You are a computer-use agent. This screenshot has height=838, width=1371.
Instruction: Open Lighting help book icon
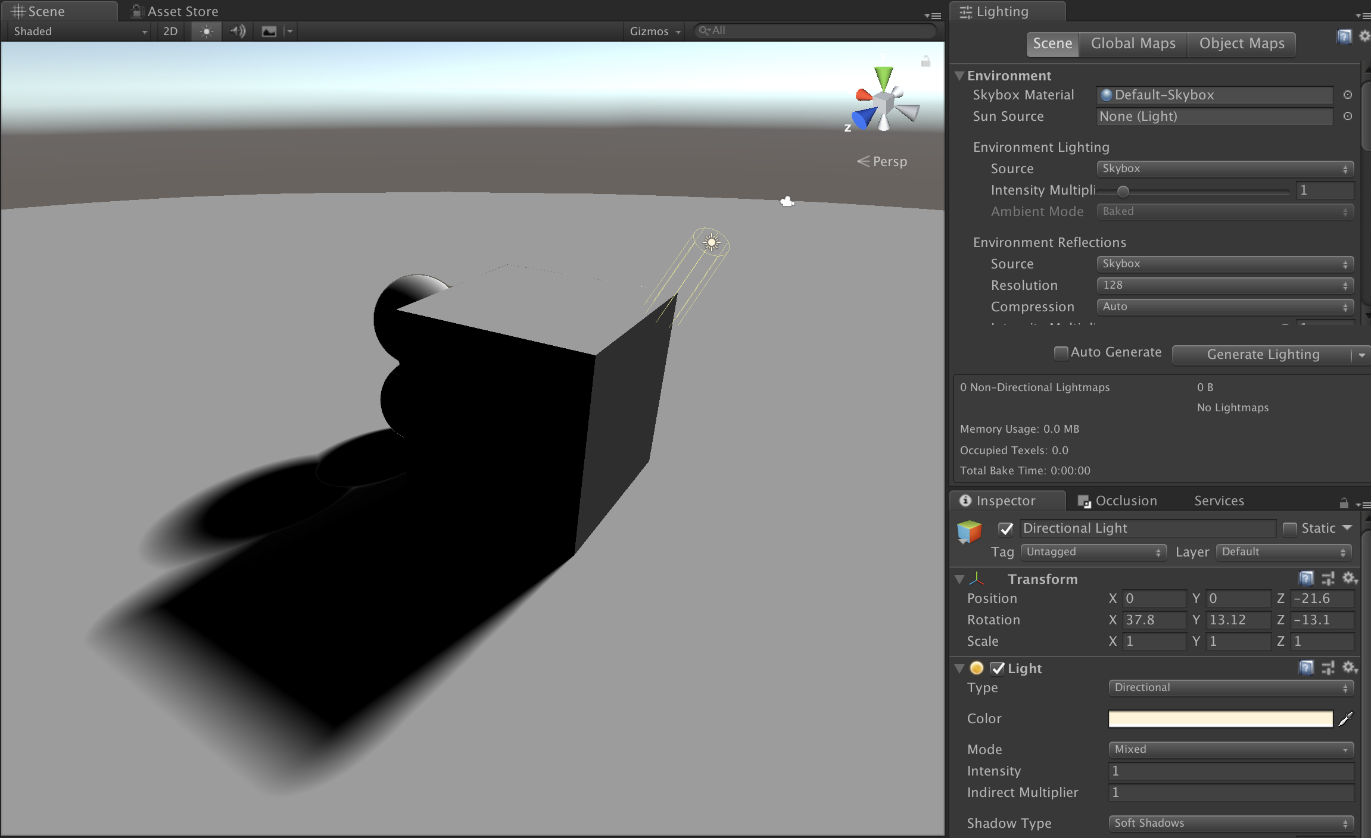(x=1344, y=37)
